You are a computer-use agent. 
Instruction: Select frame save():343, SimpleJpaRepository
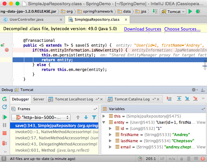pyautogui.click(x=54, y=126)
